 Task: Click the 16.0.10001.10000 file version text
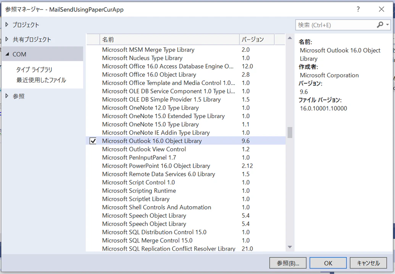pos(324,109)
